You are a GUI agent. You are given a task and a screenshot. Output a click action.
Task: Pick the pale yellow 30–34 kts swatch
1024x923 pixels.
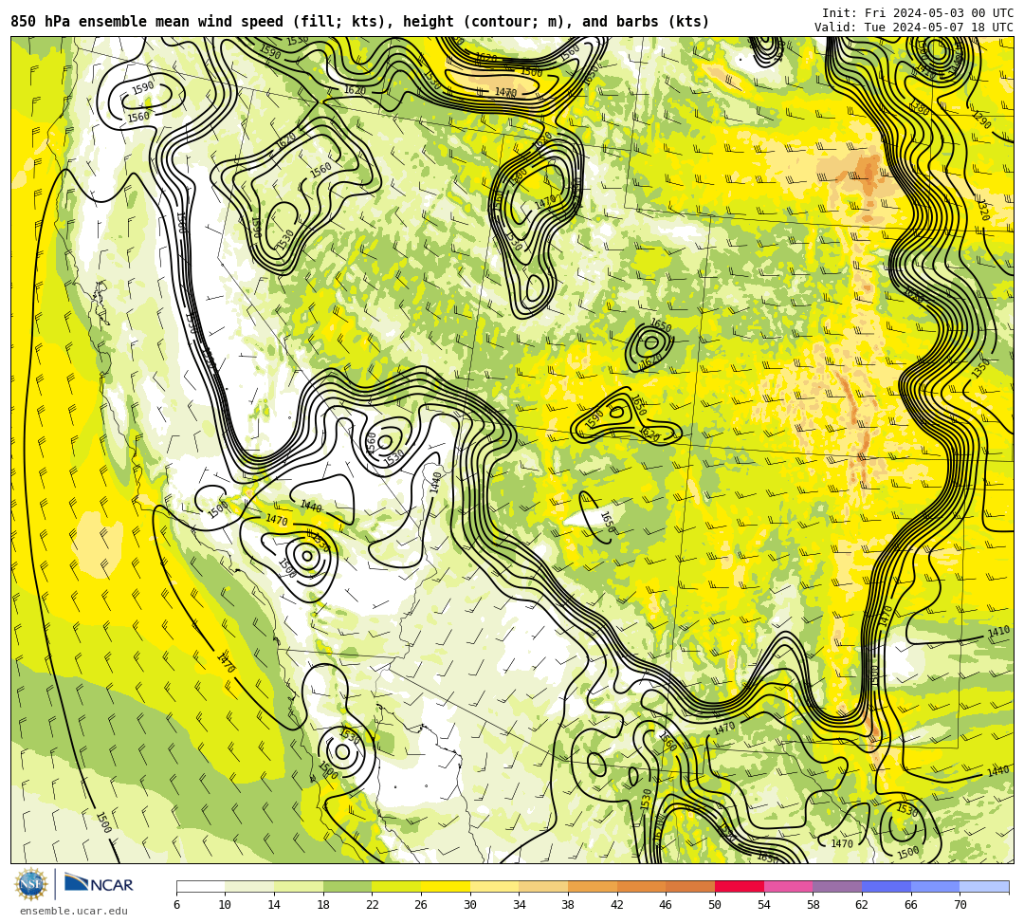pyautogui.click(x=494, y=886)
